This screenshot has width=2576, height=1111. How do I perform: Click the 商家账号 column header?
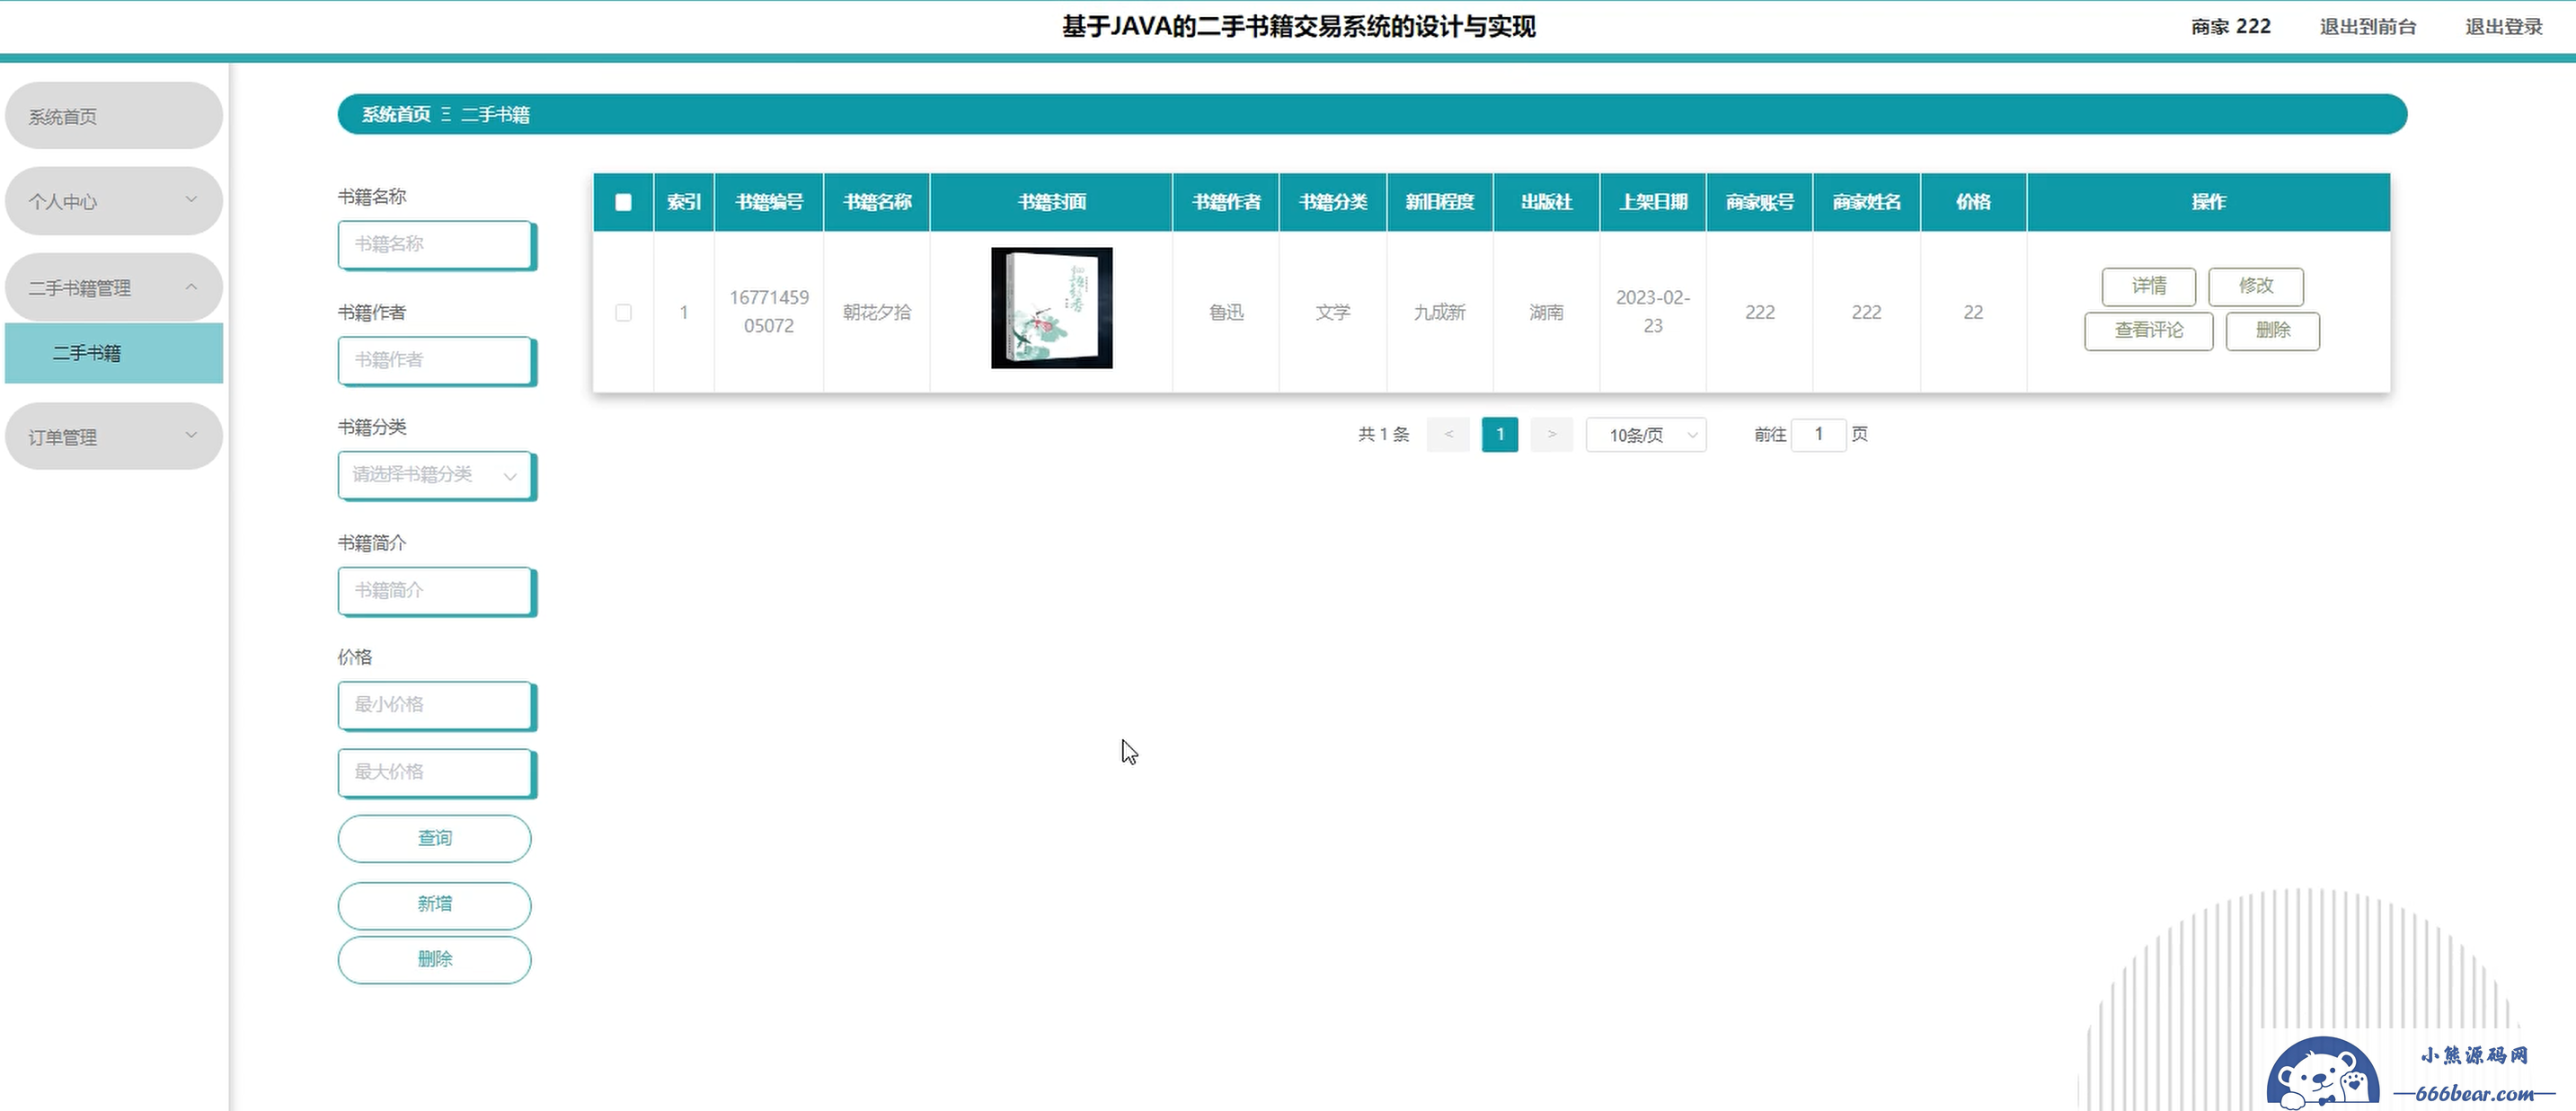coord(1760,202)
